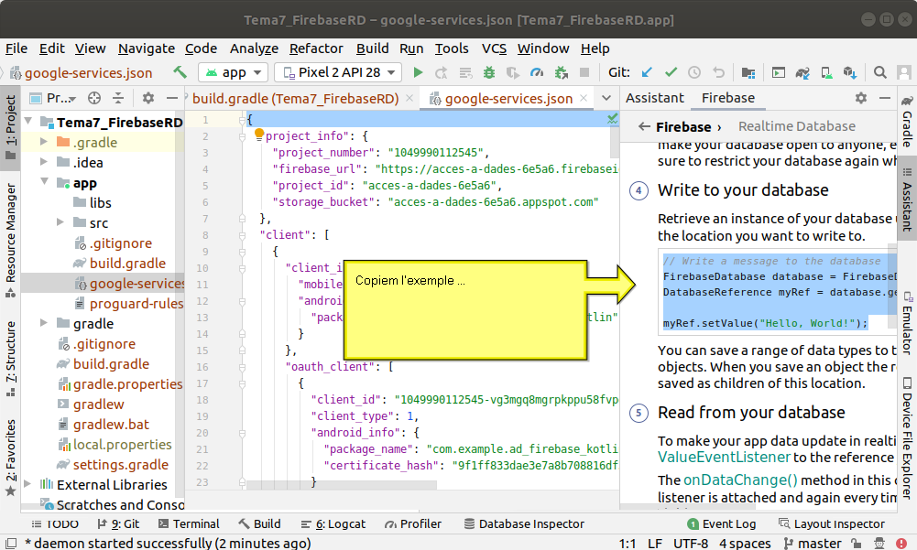Toggle read-only lock icon in status bar
Screen dimensions: 917x550
pos(856,543)
